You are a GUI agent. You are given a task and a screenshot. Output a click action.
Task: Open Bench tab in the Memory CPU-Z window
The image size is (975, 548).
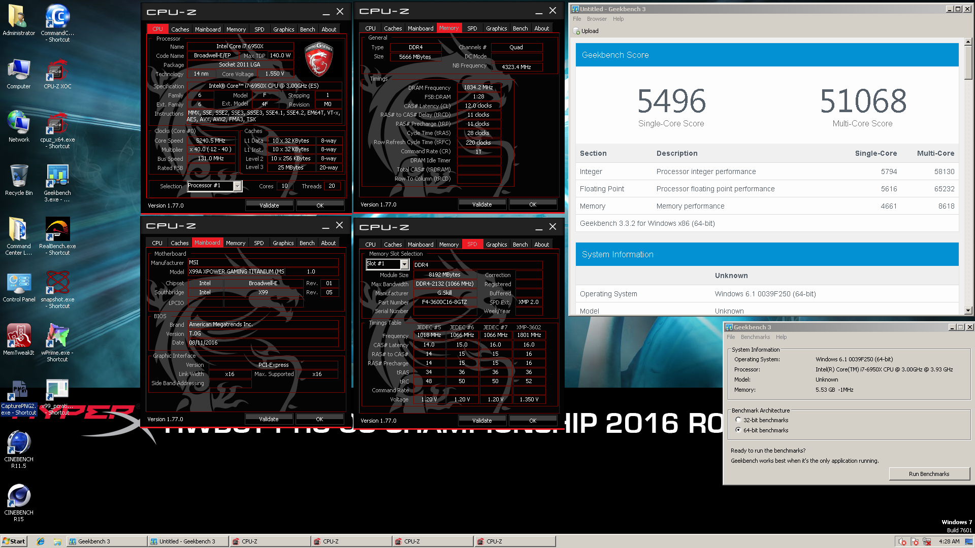[520, 28]
